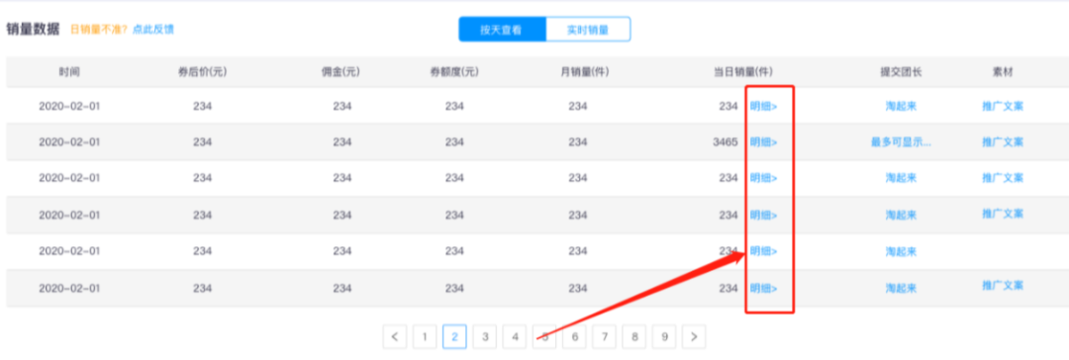Click the 日销量不准? notice text
This screenshot has height=360, width=1069.
coord(100,30)
